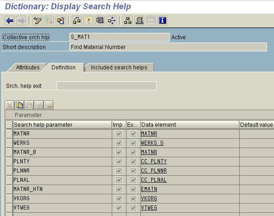Screen dimensions: 274x216
Task: Toggle Exp checkbox for WERKS row
Action: click(x=133, y=143)
